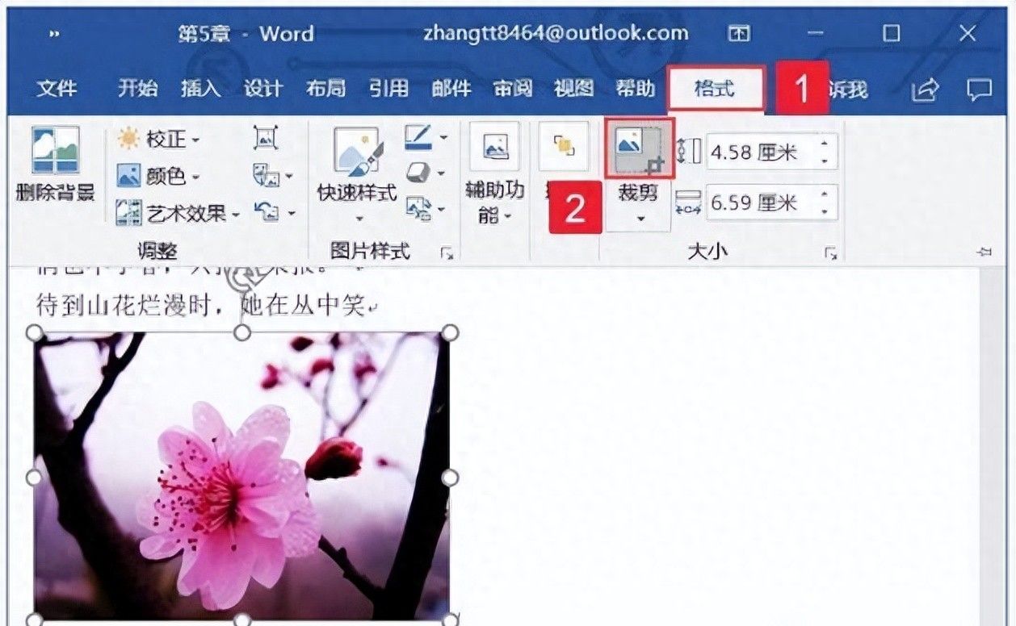The image size is (1016, 626).
Task: Increase picture height using 4.58厘米 up stepper
Action: tap(823, 144)
